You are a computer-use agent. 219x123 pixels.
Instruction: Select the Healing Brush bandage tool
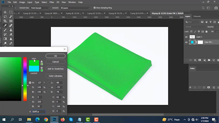pos(11,25)
